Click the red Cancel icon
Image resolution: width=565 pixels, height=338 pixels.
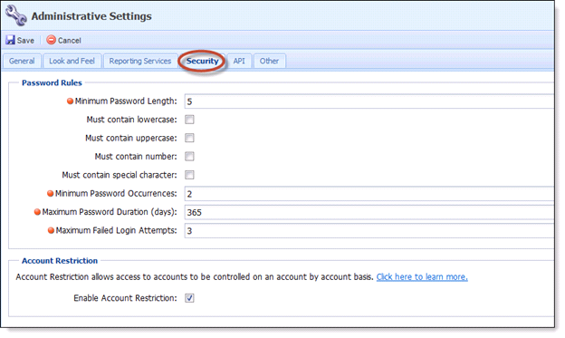(52, 40)
